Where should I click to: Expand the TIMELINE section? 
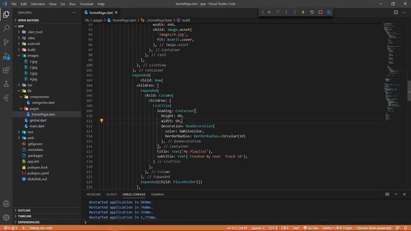[24, 216]
